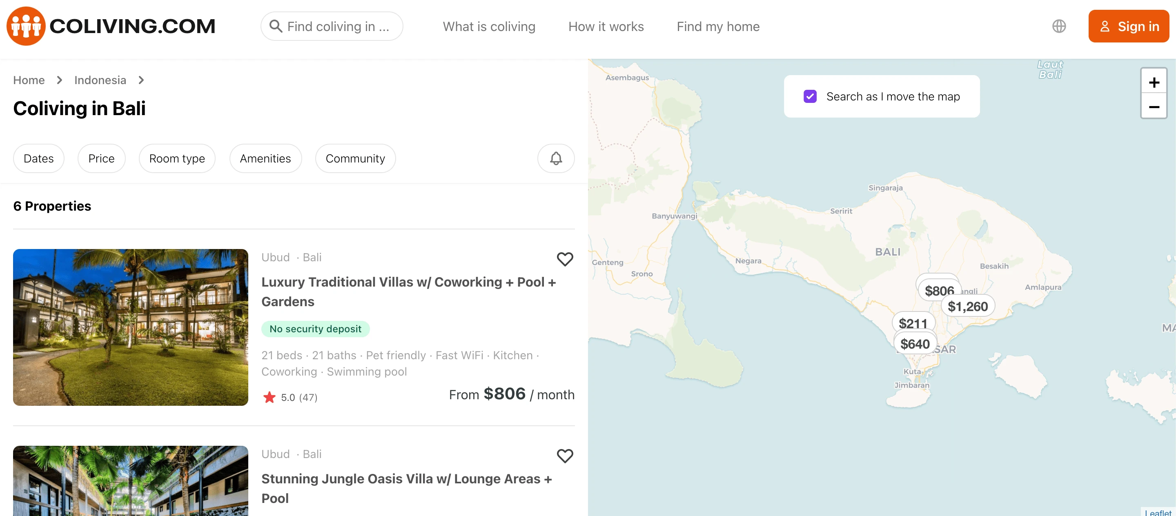The height and width of the screenshot is (516, 1176).
Task: Favorite the Stunning Jungle Oasis Villa heart
Action: (565, 456)
